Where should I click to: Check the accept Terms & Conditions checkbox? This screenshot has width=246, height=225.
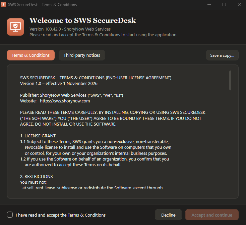pos(10,215)
